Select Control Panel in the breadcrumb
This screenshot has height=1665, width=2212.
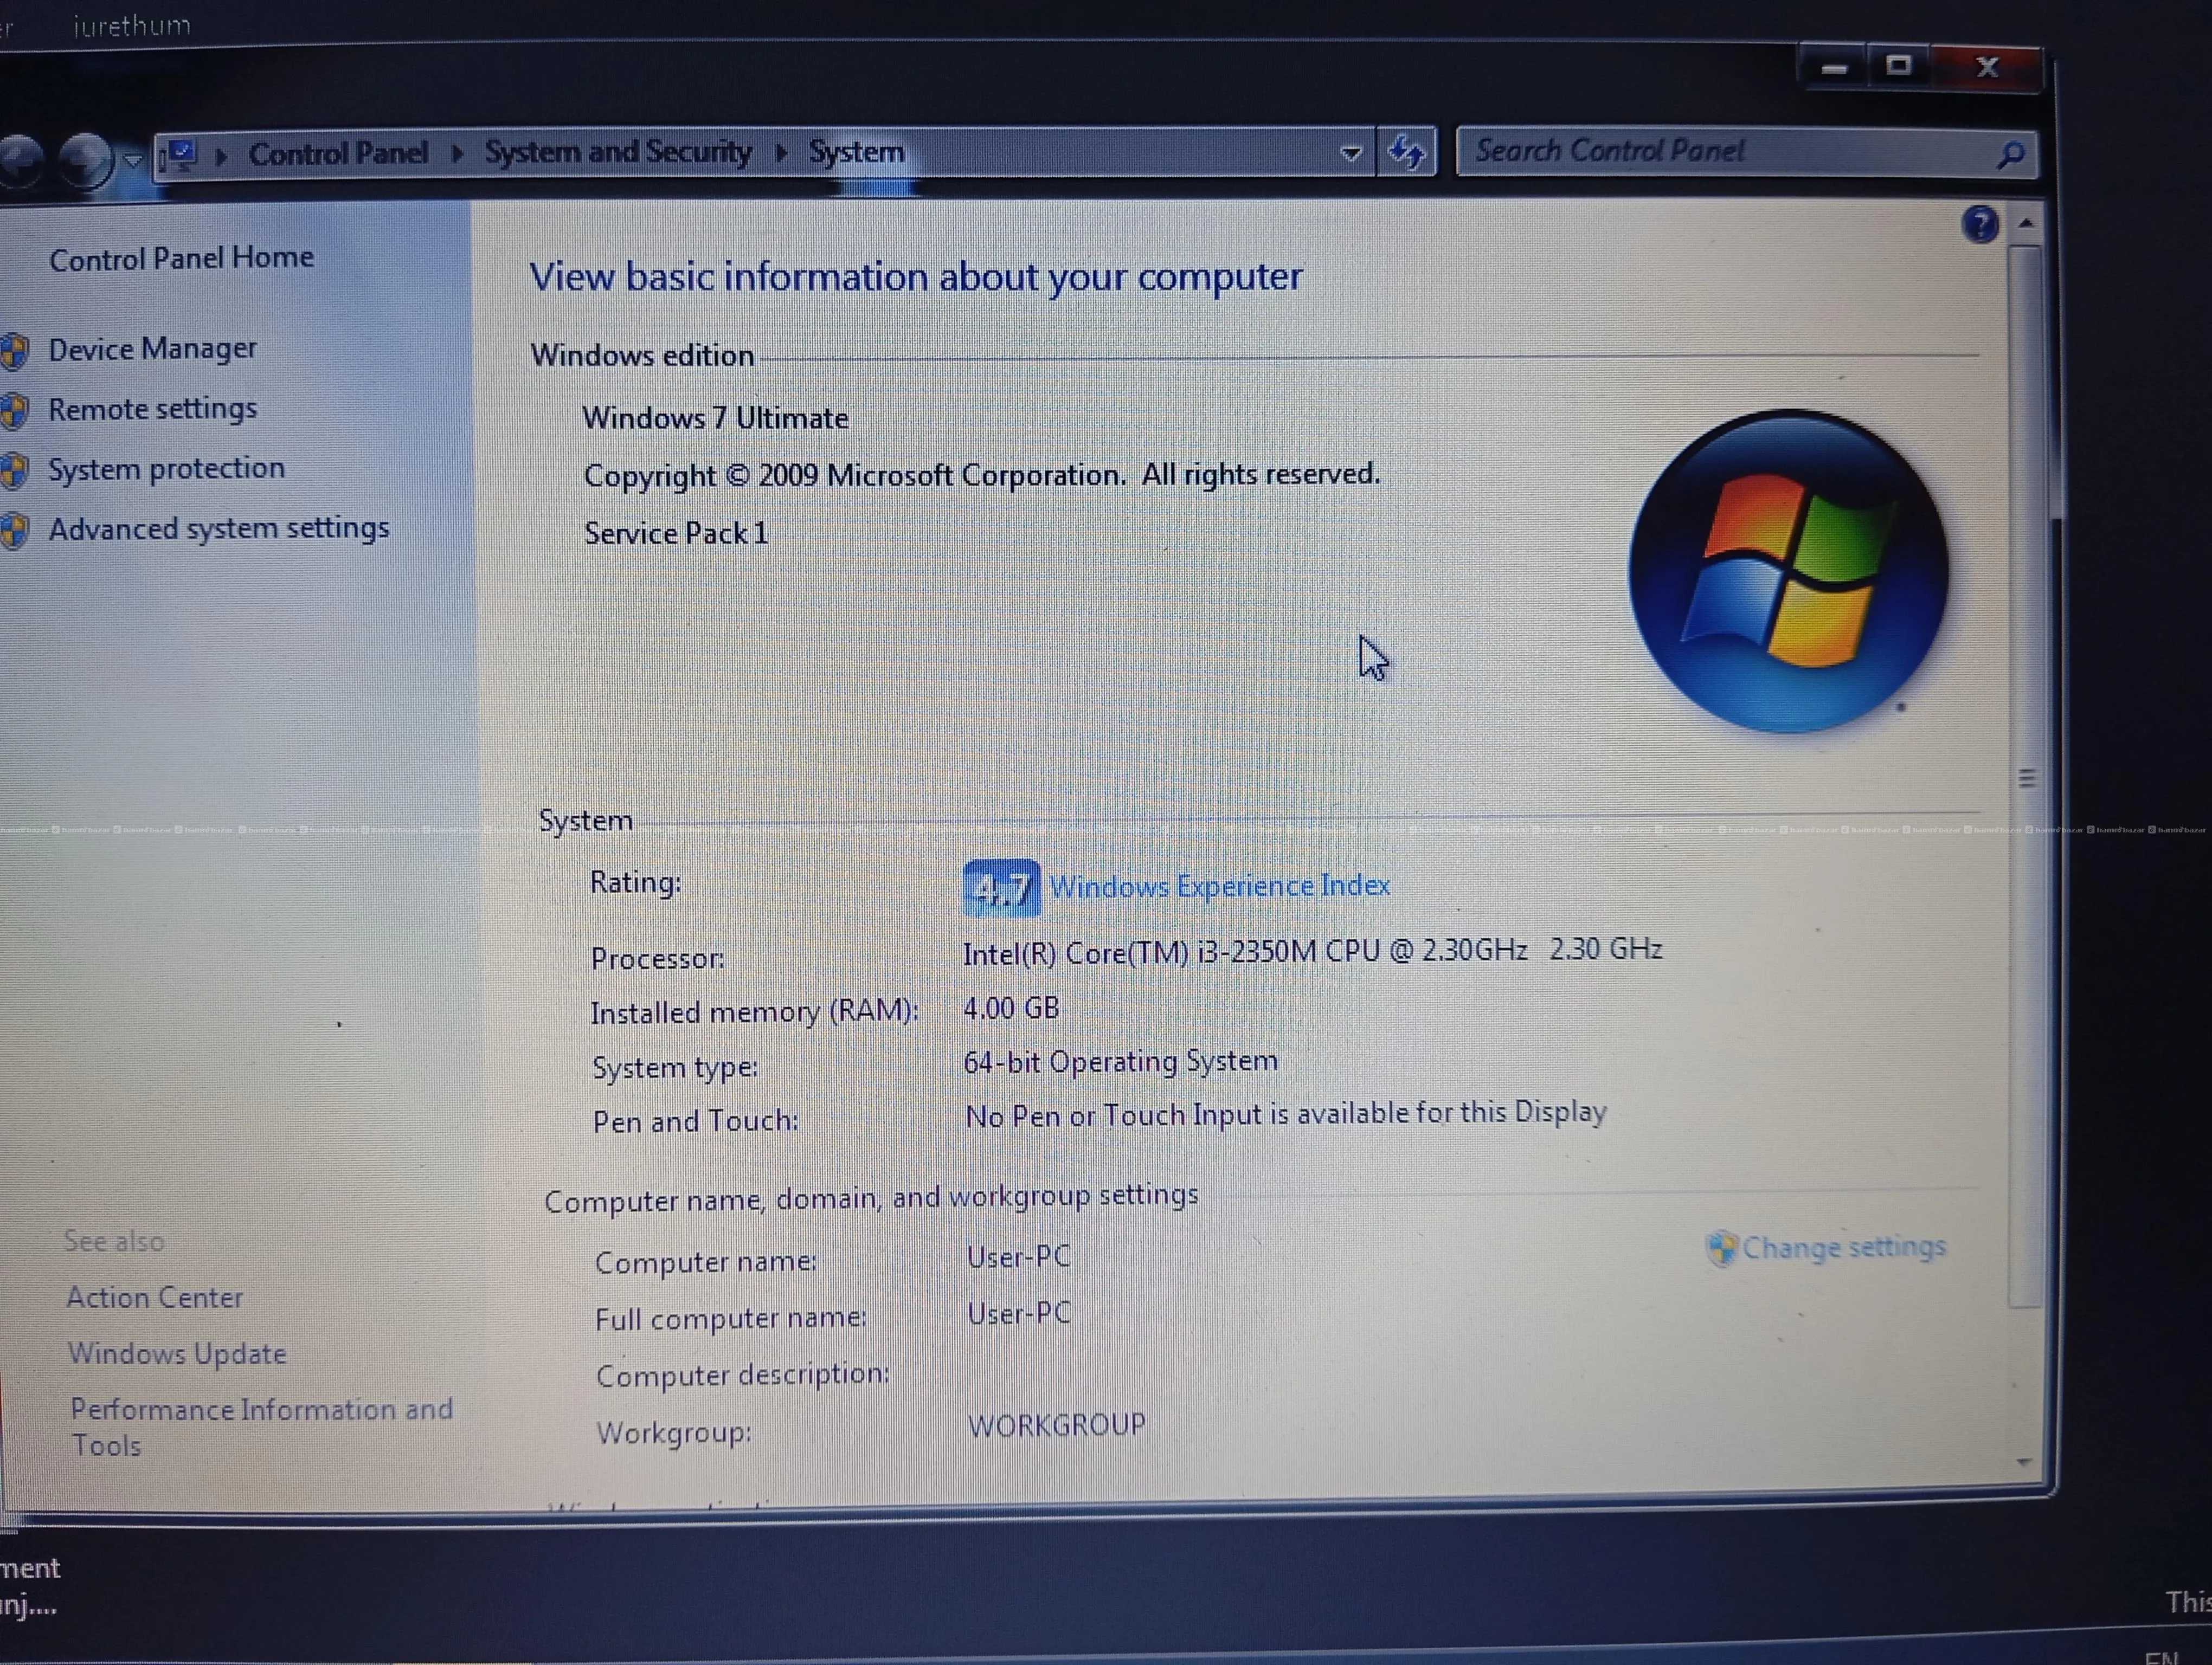pyautogui.click(x=338, y=154)
